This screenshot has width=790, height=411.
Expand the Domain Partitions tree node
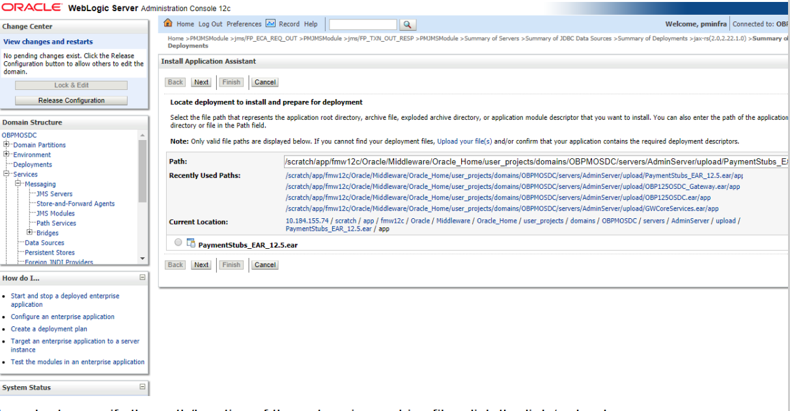[x=7, y=145]
